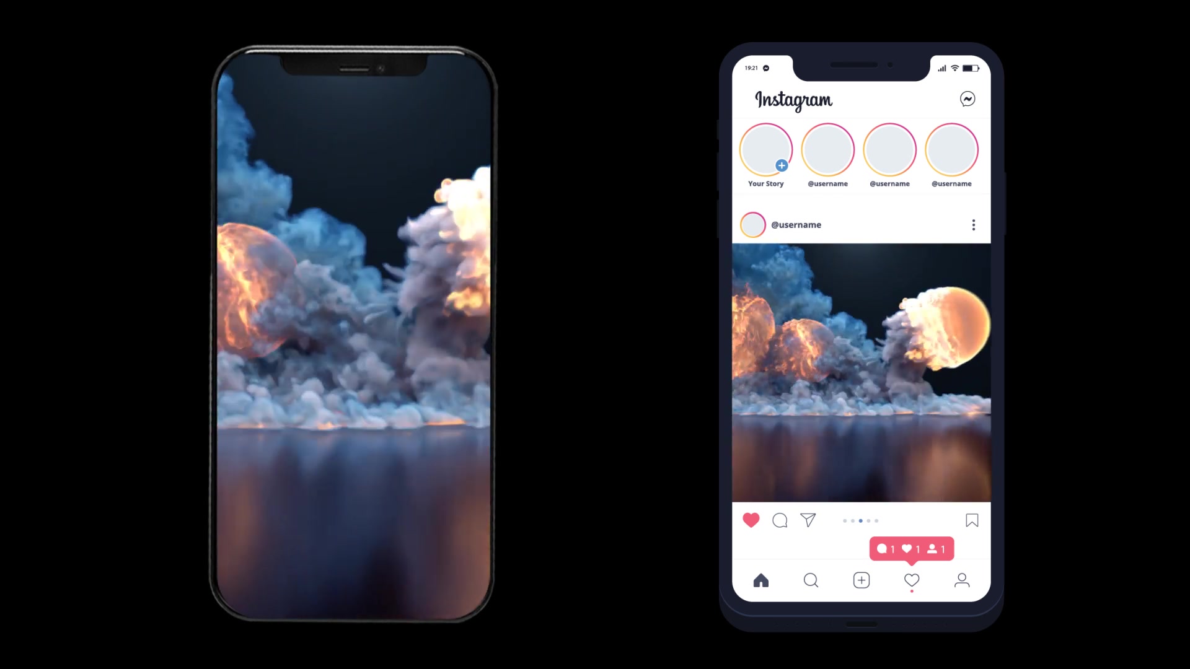Tap the search magnifier icon bottom bar

pos(811,581)
